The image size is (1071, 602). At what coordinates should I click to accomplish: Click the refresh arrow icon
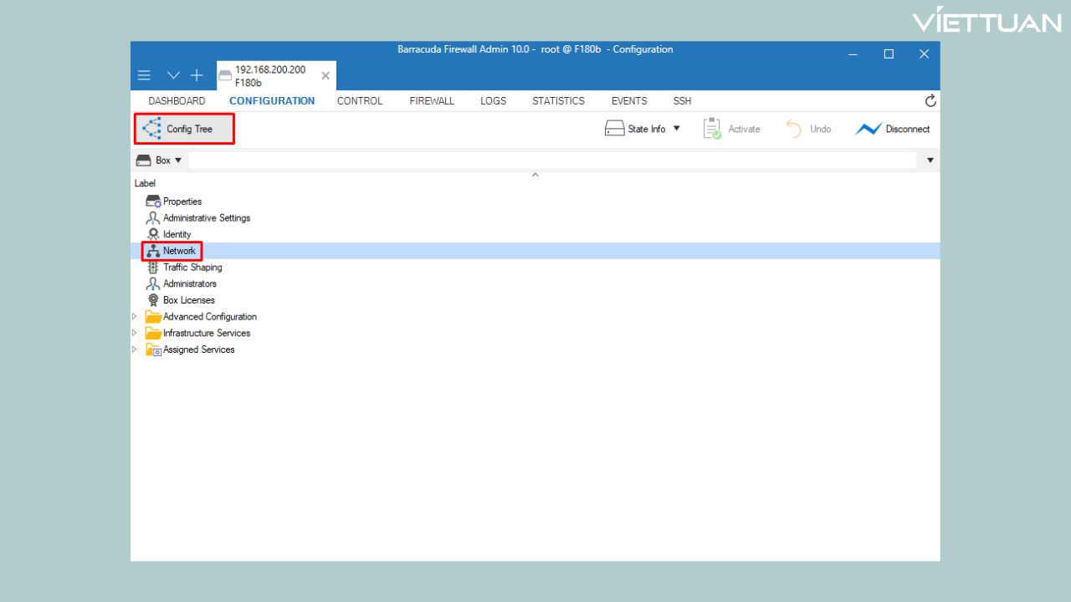coord(930,100)
